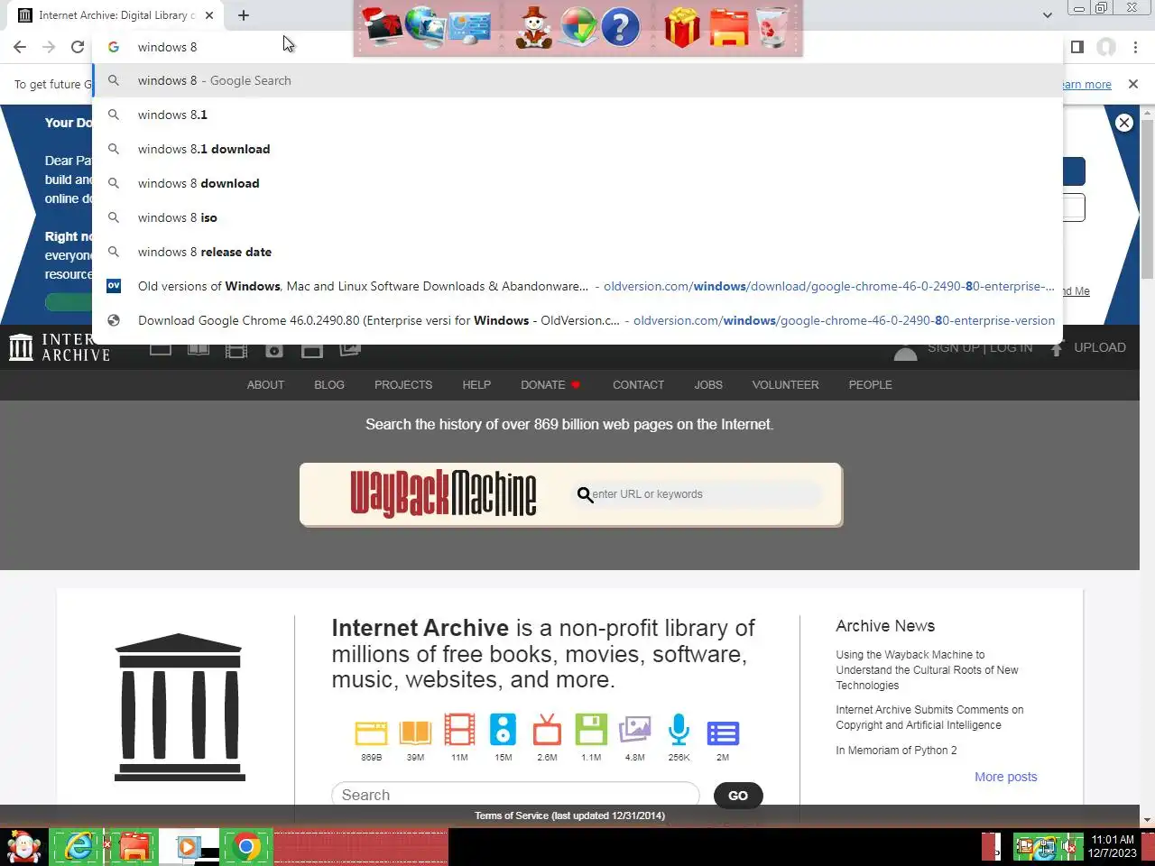This screenshot has width=1155, height=866.
Task: Choose 'windows 8 - Google Search' suggestion
Action: [x=577, y=80]
